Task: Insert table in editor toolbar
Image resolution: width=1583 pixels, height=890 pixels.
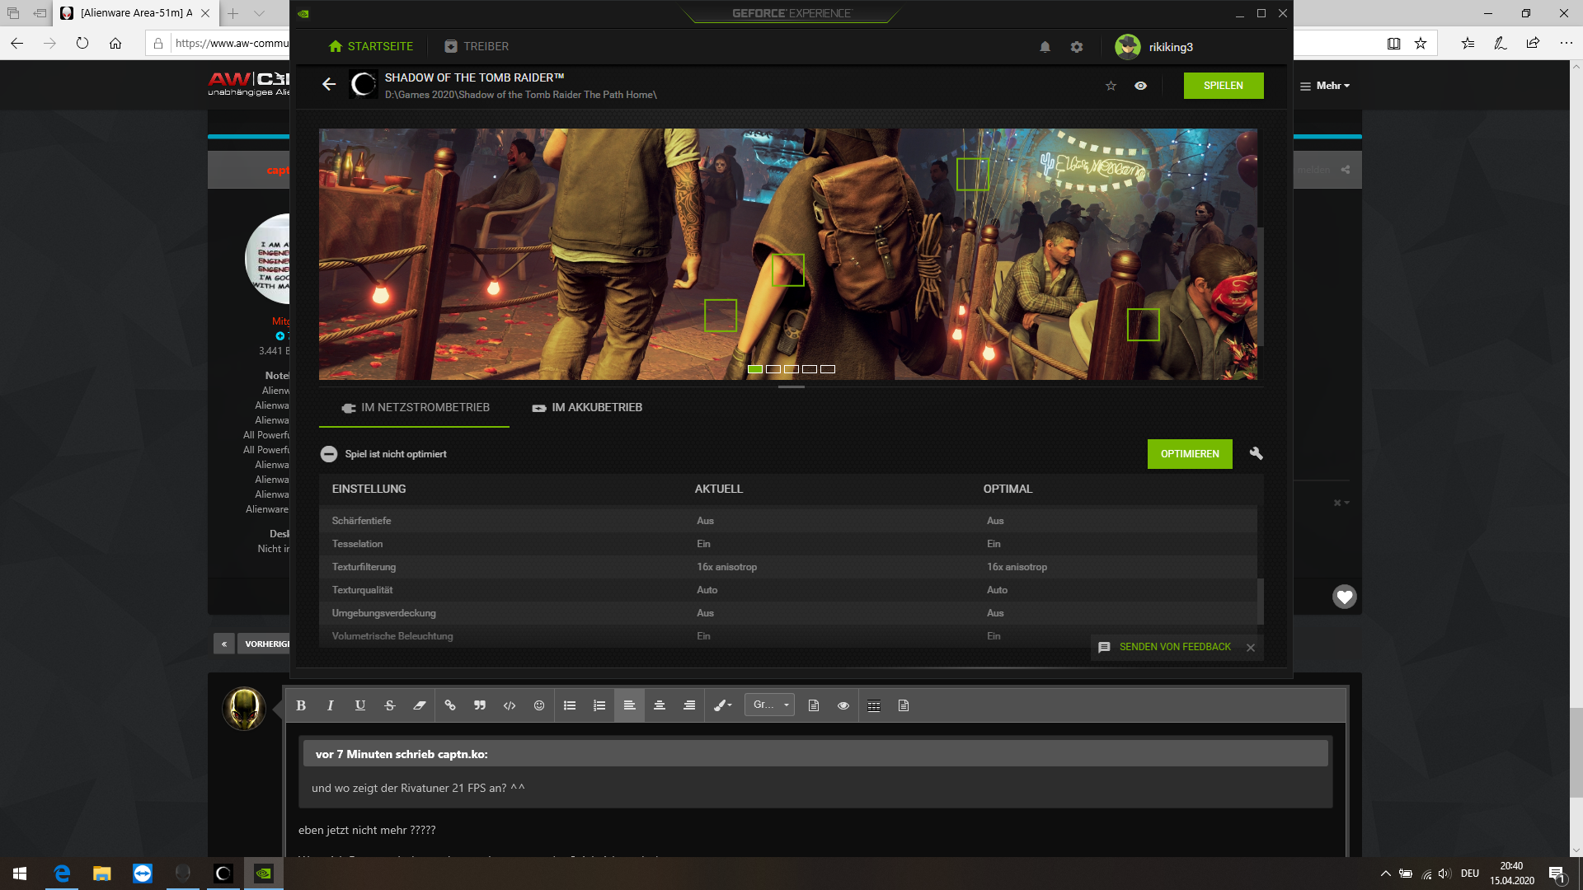Action: click(x=874, y=705)
